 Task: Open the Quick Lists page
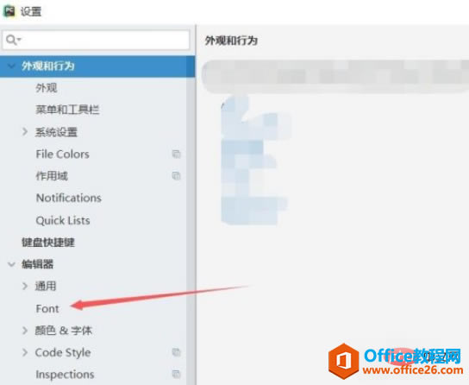pos(63,220)
